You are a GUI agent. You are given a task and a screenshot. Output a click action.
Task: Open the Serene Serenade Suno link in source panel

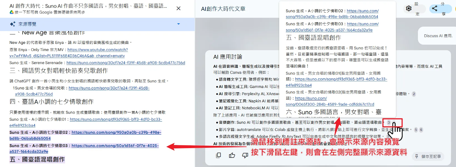coord(126,63)
